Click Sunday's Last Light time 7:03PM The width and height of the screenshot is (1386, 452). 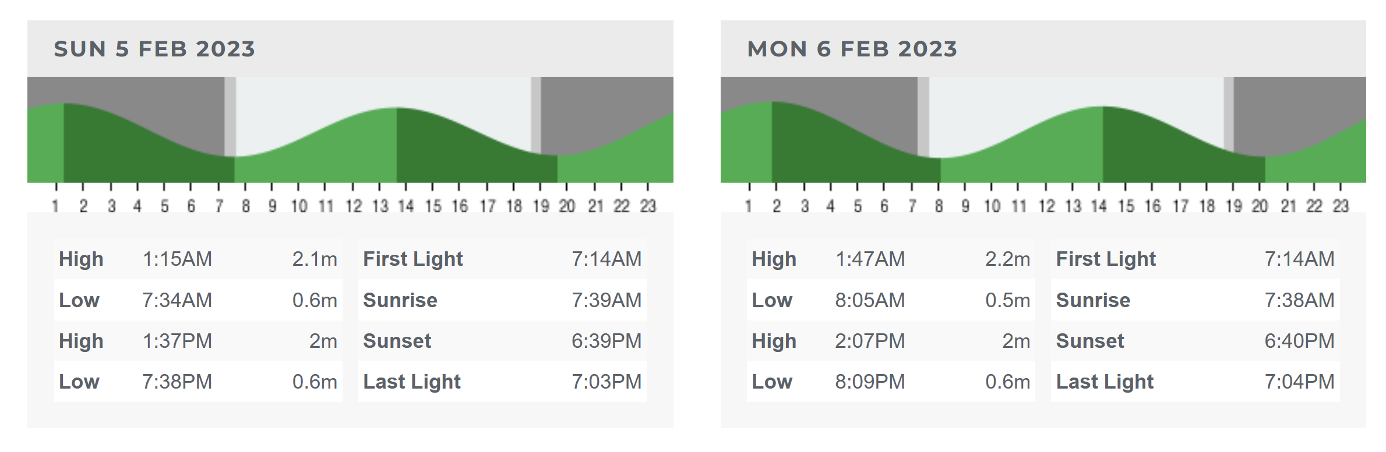tap(606, 382)
